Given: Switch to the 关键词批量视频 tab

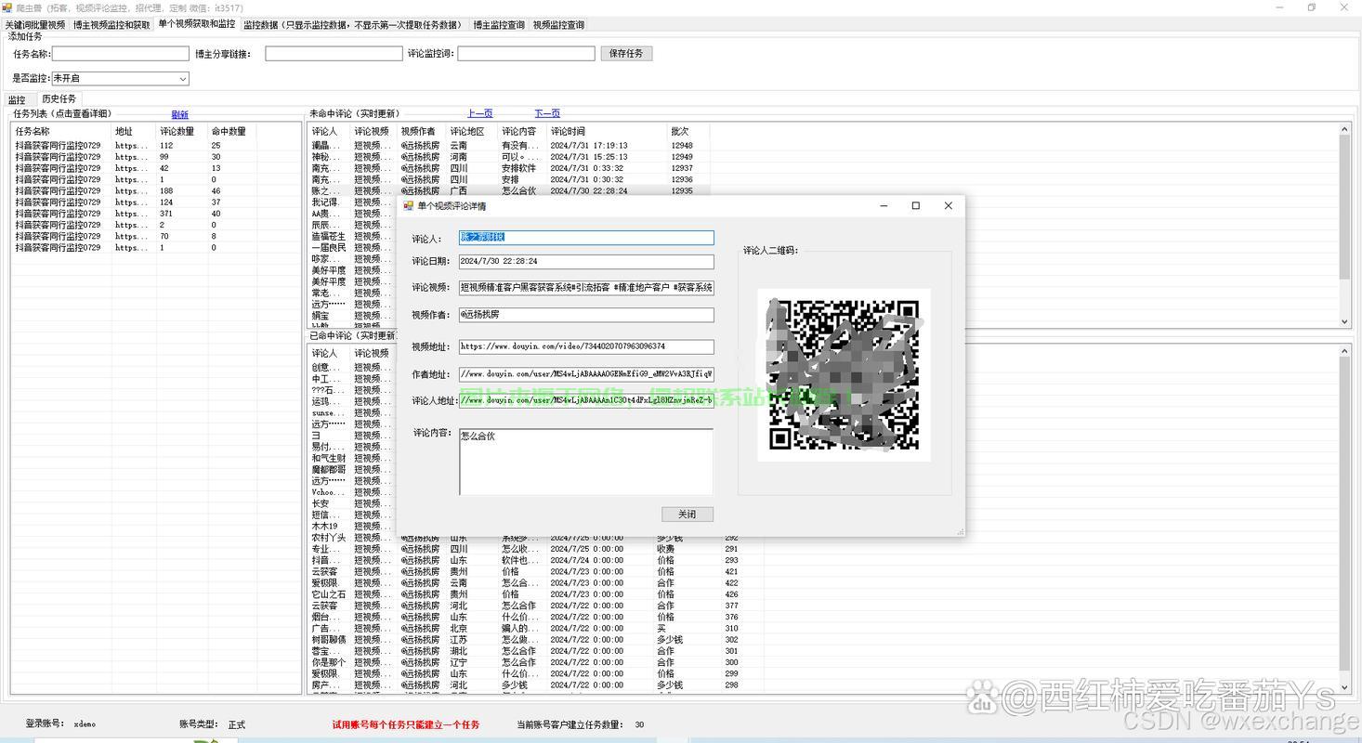Looking at the screenshot, I should (x=35, y=25).
